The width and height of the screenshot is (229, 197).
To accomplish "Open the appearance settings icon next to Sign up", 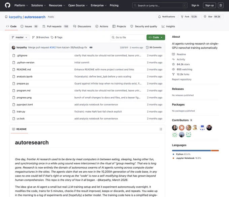I will coord(221,5).
